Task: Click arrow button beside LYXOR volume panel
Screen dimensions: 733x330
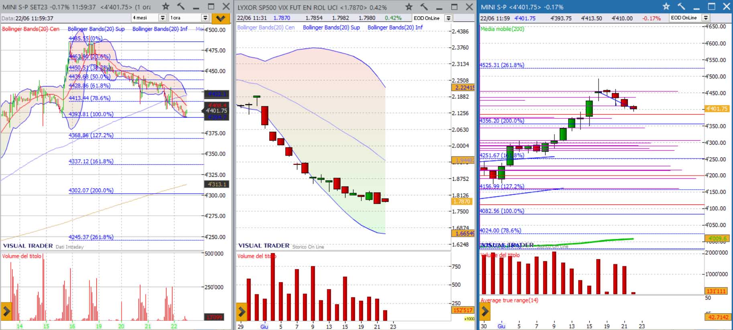Action: click(241, 311)
